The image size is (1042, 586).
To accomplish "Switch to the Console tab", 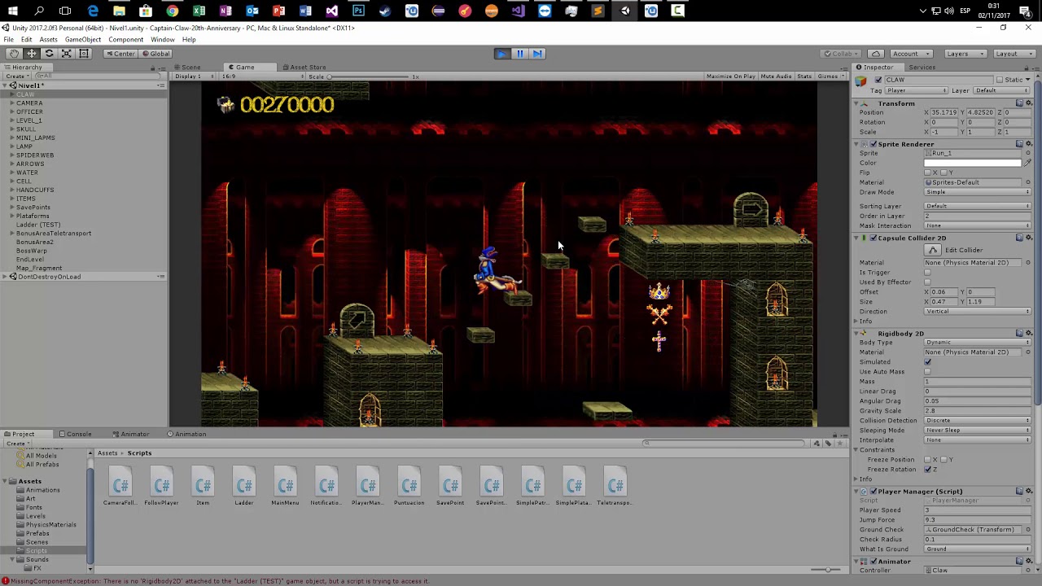I will point(75,434).
